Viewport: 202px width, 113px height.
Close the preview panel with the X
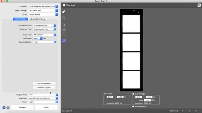(199, 5)
